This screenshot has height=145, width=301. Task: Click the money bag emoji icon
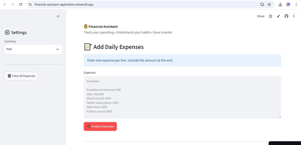click(x=86, y=27)
